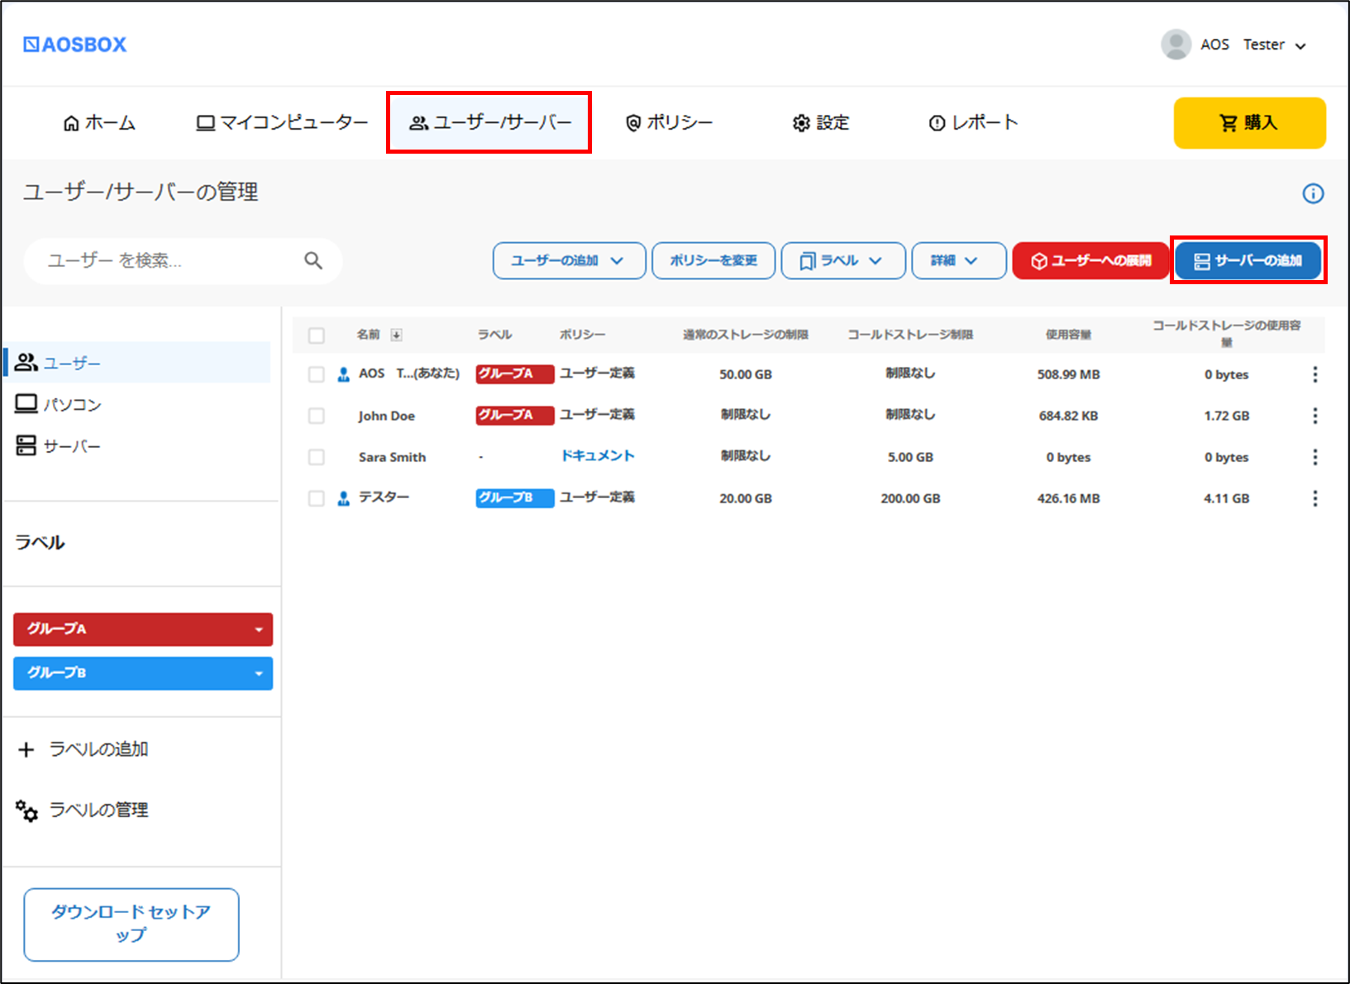Open the three-dot menu for Sara Smith
The image size is (1350, 984).
(x=1314, y=457)
